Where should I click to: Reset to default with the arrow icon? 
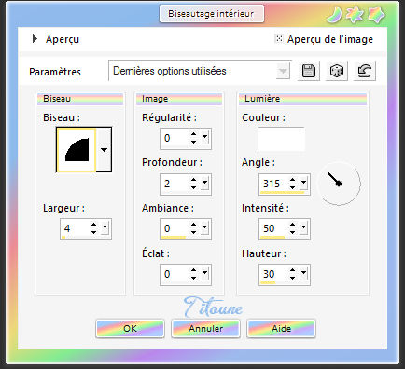click(x=365, y=71)
